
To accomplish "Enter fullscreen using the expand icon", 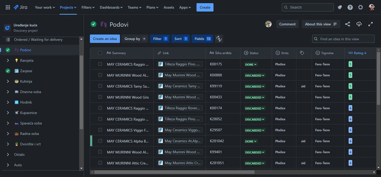I will click(370, 24).
